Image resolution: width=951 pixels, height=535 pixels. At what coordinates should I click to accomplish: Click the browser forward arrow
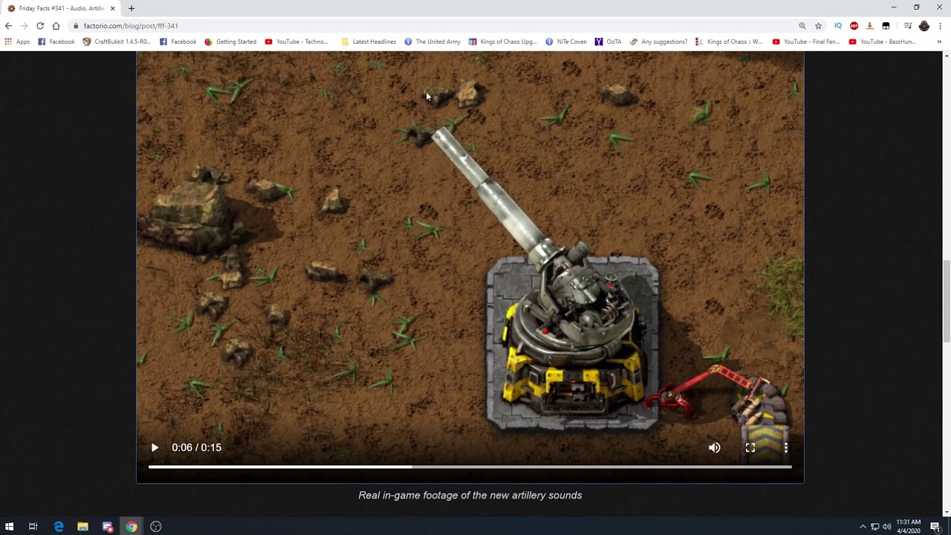24,25
